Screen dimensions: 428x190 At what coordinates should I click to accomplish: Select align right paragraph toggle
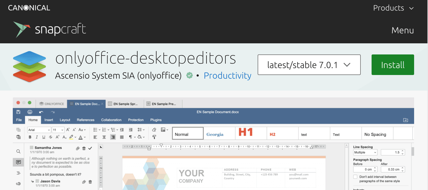(x=113, y=137)
